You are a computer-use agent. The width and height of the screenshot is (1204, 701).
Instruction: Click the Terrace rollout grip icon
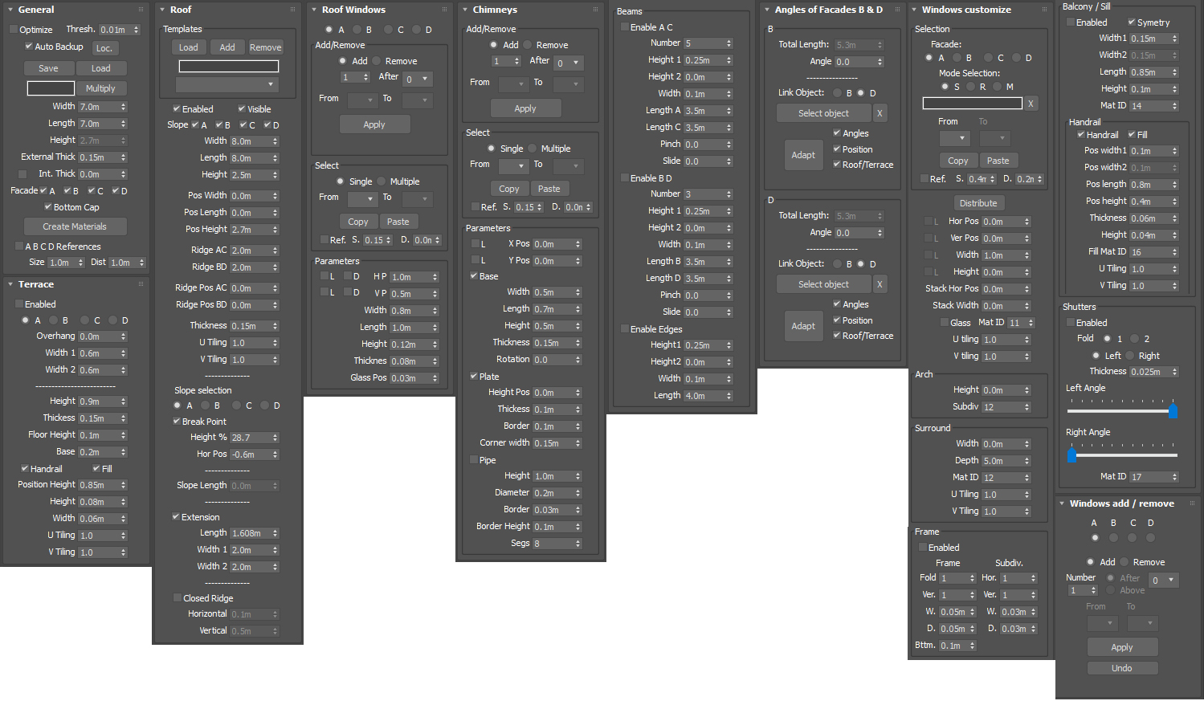(x=141, y=284)
